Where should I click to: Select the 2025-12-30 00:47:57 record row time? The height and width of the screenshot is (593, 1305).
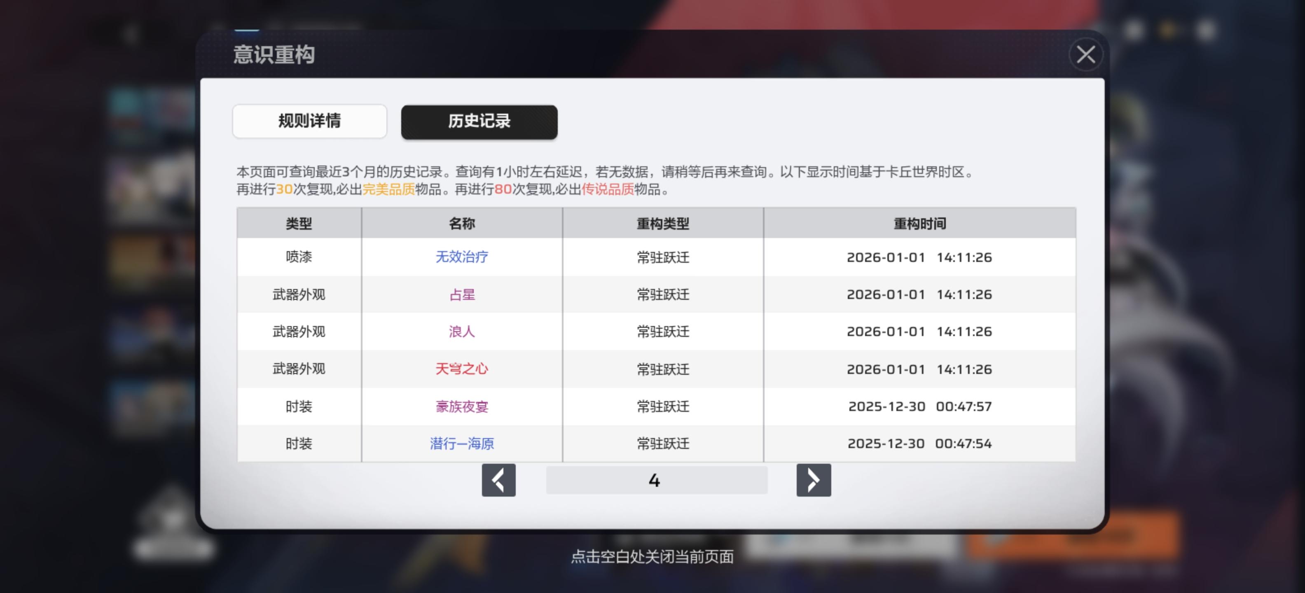point(919,406)
